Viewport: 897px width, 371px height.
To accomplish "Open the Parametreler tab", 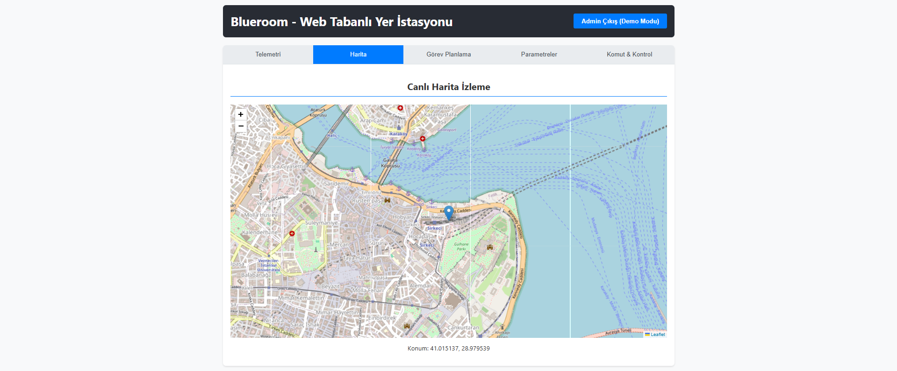I will point(538,55).
